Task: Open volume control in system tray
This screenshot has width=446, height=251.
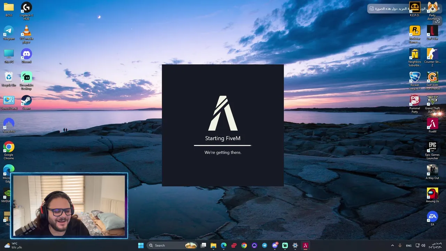Action: pos(423,245)
